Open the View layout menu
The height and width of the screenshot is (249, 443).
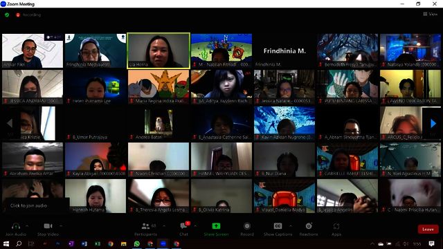[431, 14]
